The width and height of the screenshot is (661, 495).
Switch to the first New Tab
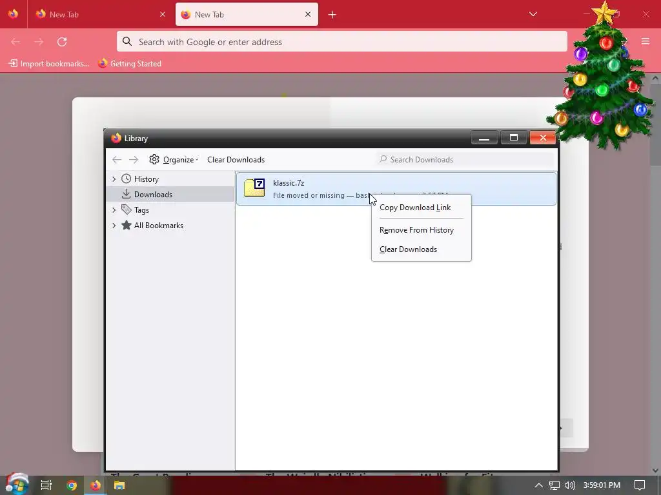click(100, 14)
